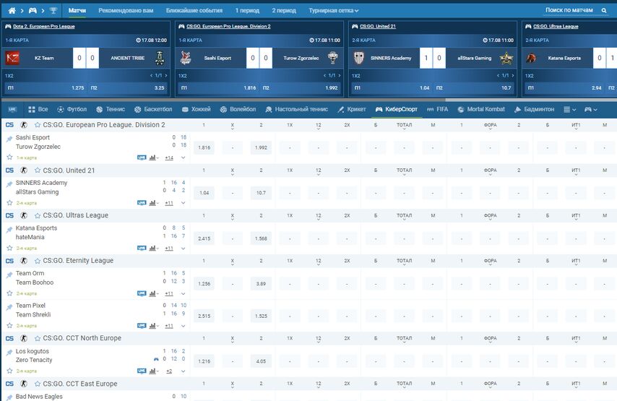Star the SINNERS Academy vs allStars Gaming match
This screenshot has width=617, height=401.
9,202
